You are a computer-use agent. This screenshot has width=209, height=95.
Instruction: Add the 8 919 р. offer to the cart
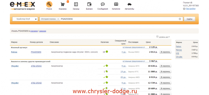click(x=165, y=77)
